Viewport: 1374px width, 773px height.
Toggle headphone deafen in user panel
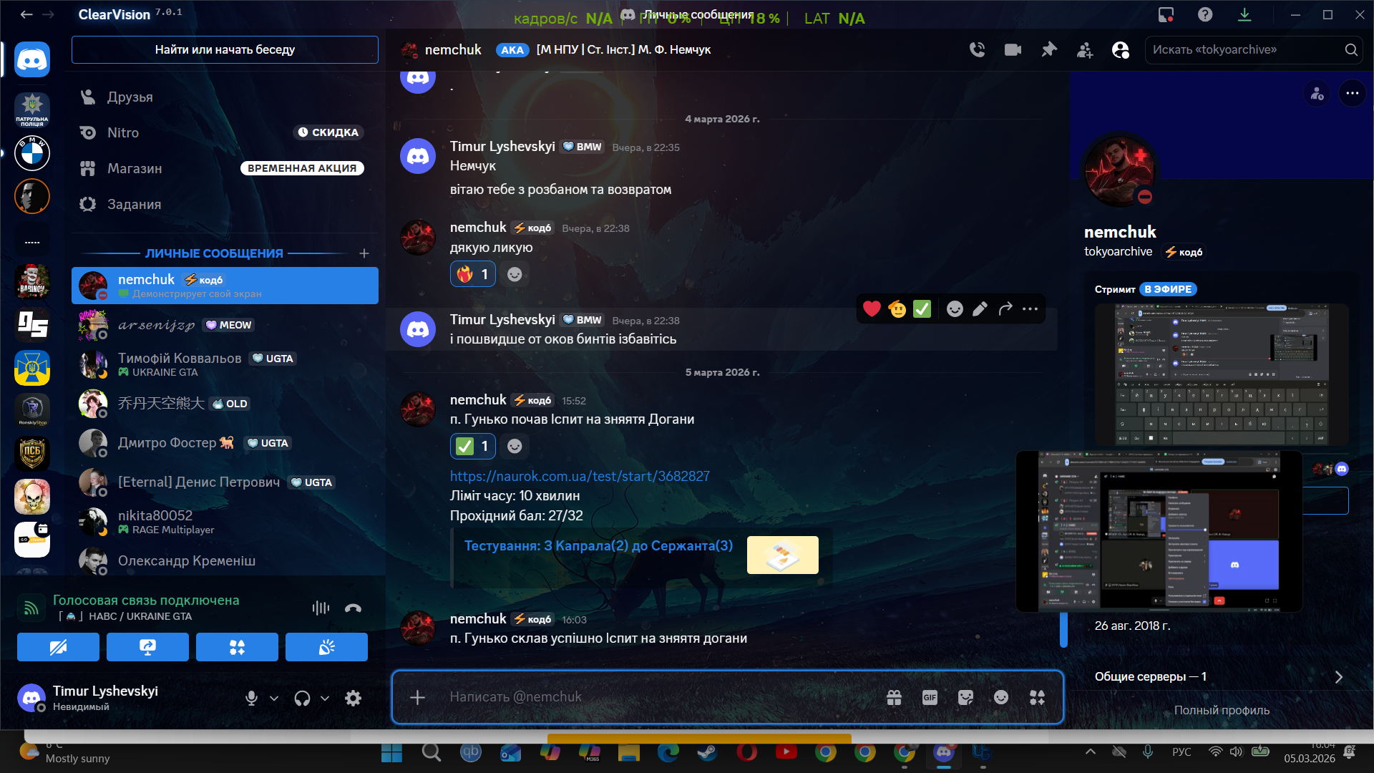coord(302,698)
